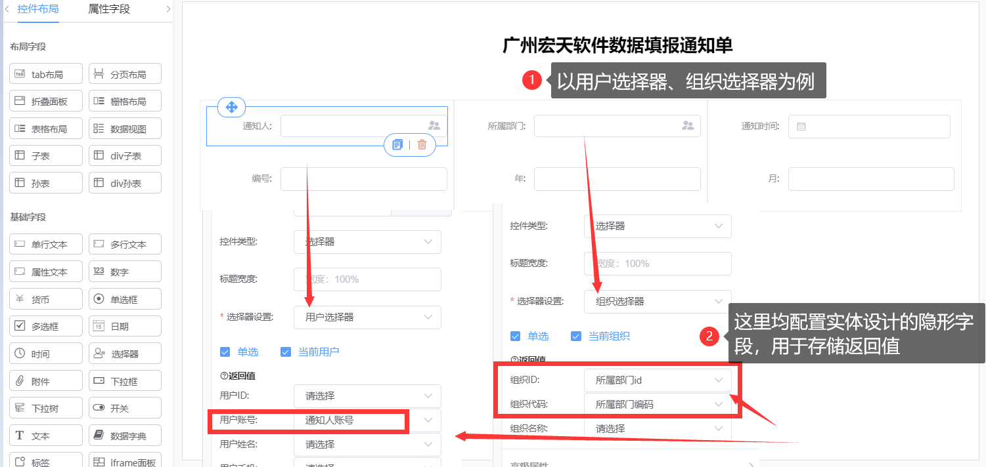This screenshot has height=467, width=986.
Task: Select the 孙表 control
Action: 46,183
